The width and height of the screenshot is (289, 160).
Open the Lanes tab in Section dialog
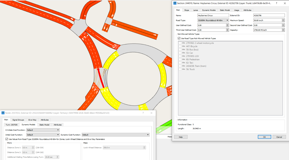click(195, 10)
